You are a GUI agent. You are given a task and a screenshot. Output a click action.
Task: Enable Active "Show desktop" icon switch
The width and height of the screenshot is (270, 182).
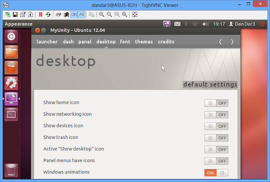coord(216,149)
